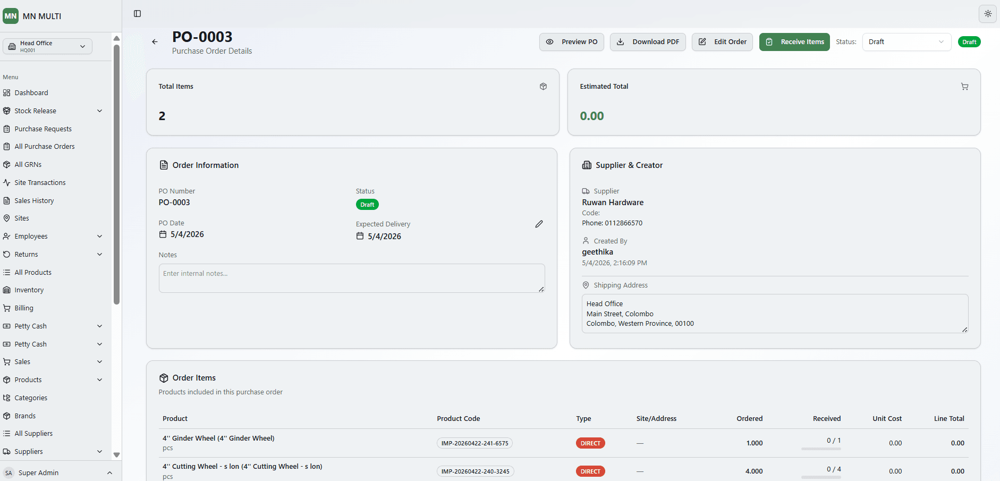Expand the Returns menu

(x=99, y=255)
